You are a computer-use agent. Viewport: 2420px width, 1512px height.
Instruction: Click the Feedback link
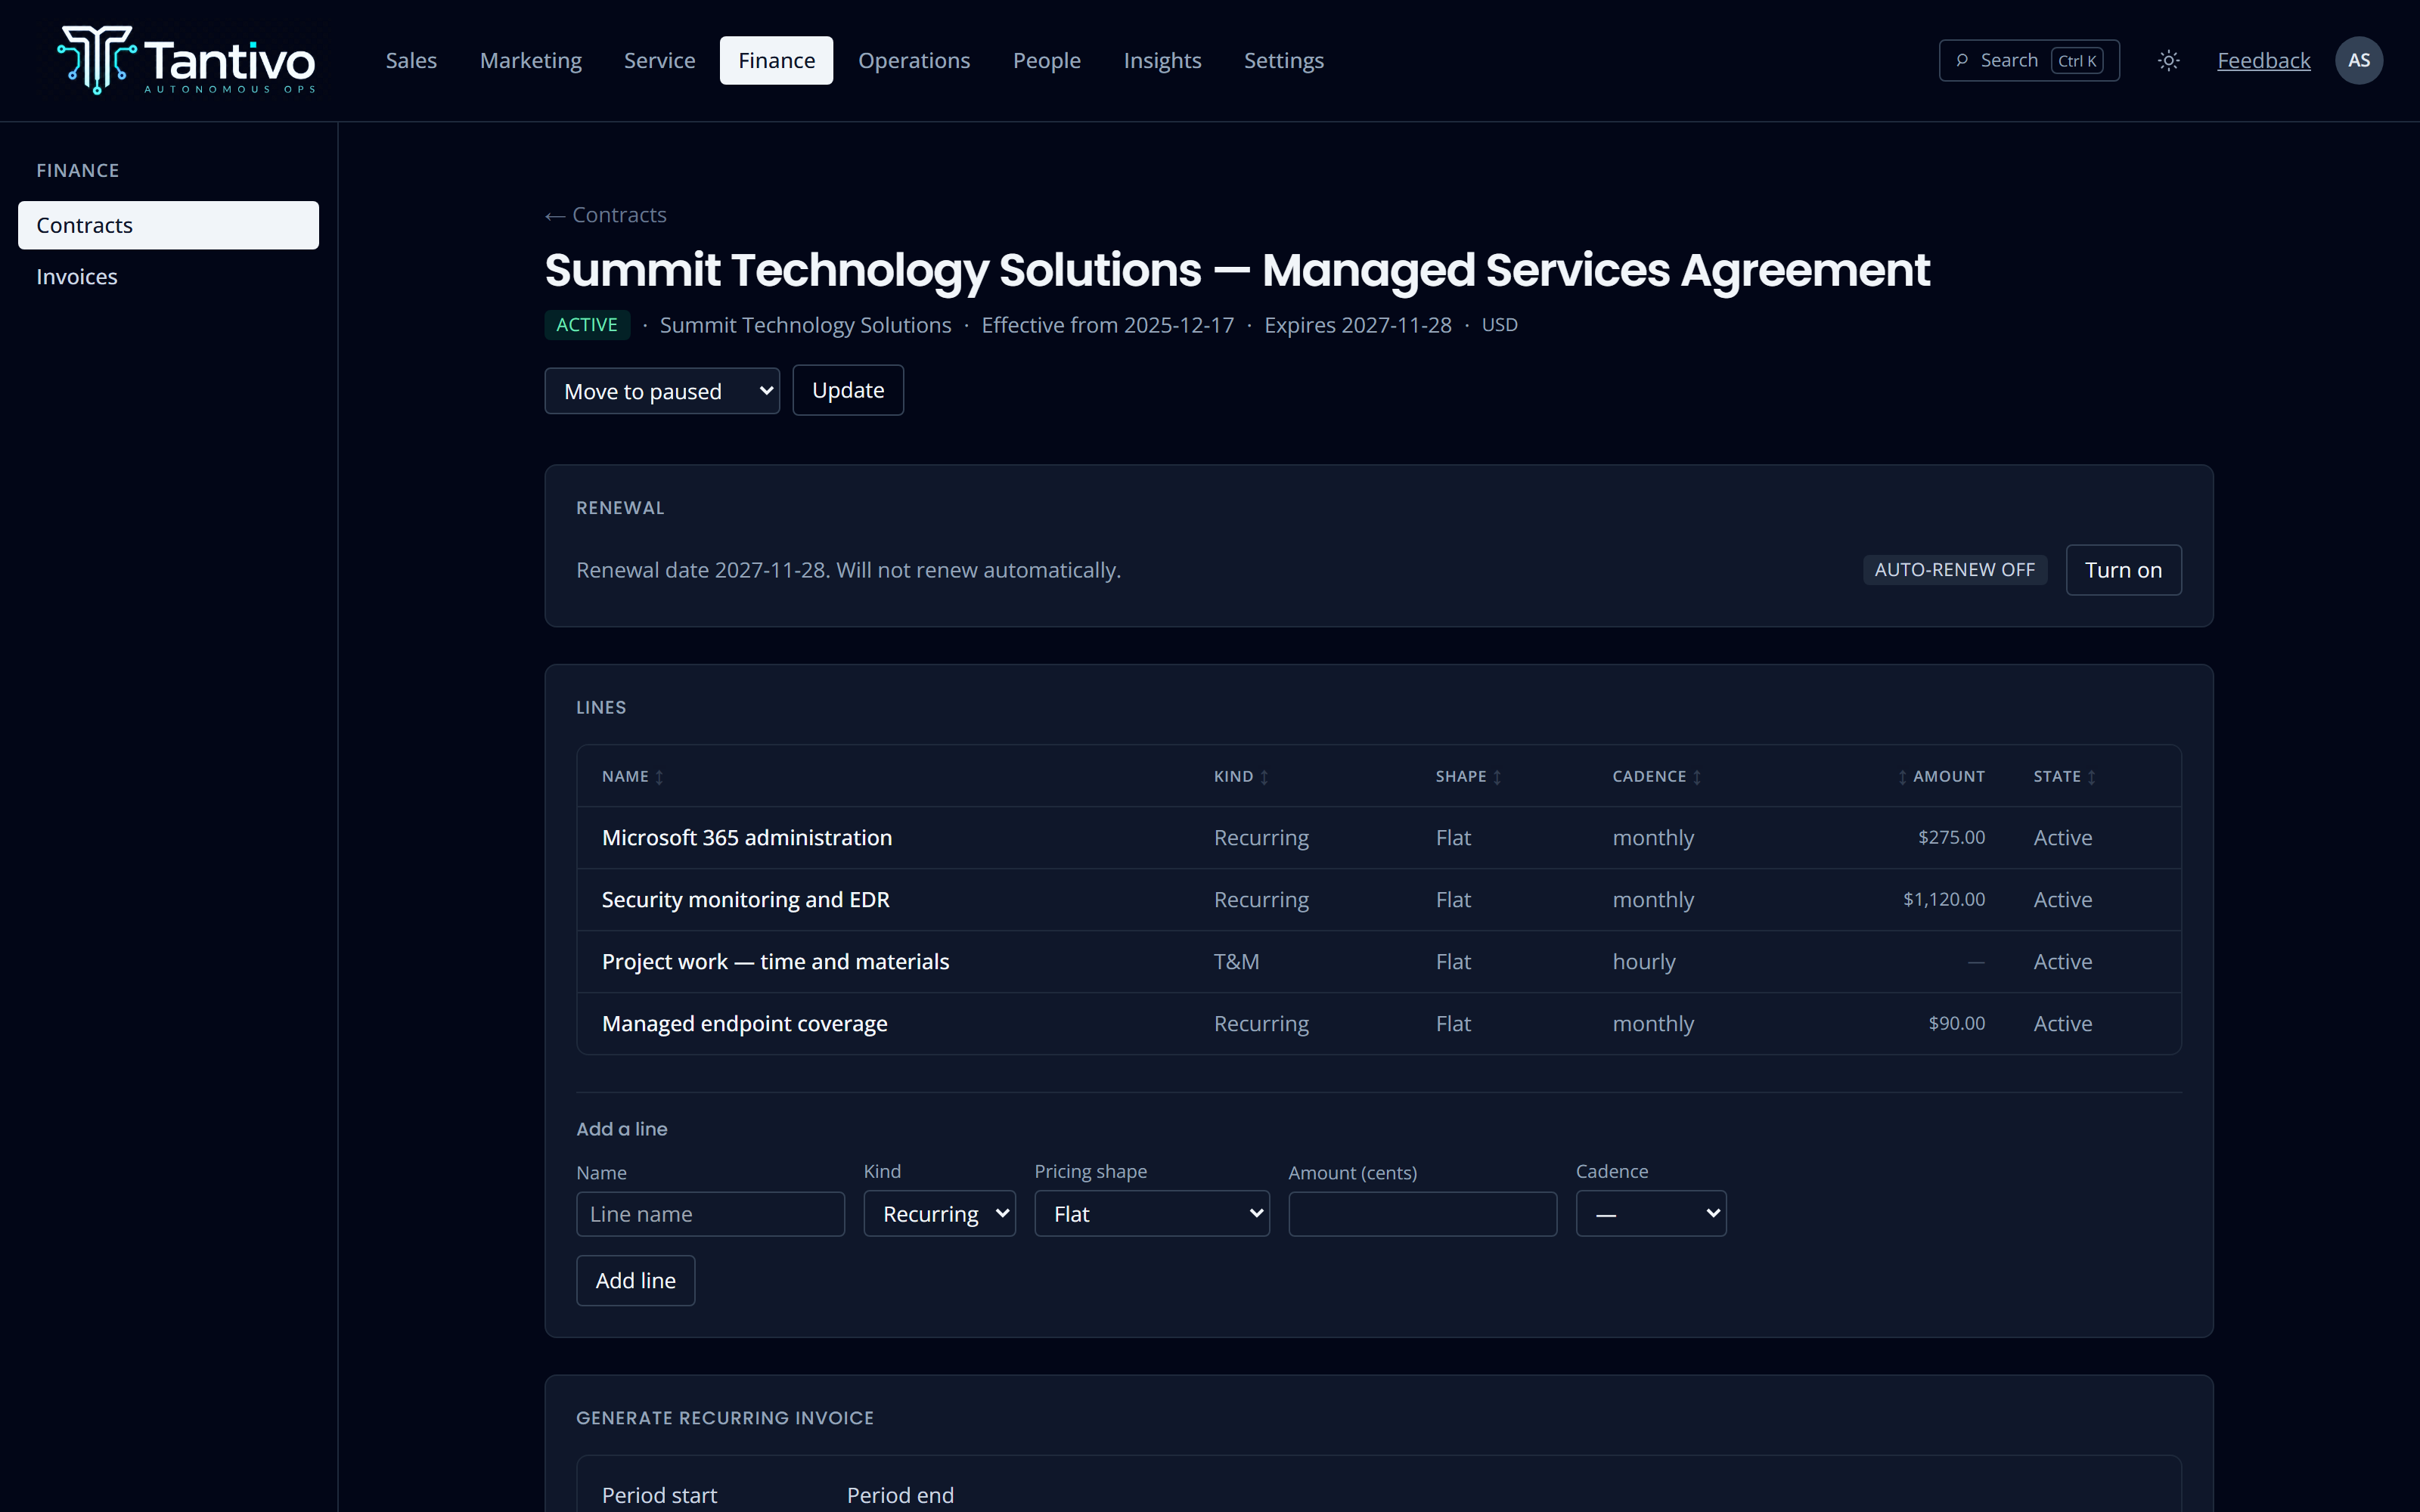click(x=2263, y=61)
